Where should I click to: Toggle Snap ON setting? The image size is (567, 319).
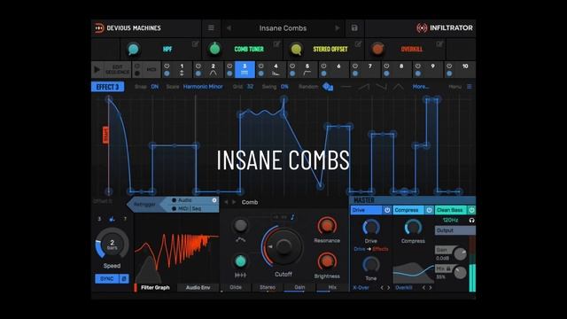[x=154, y=87]
